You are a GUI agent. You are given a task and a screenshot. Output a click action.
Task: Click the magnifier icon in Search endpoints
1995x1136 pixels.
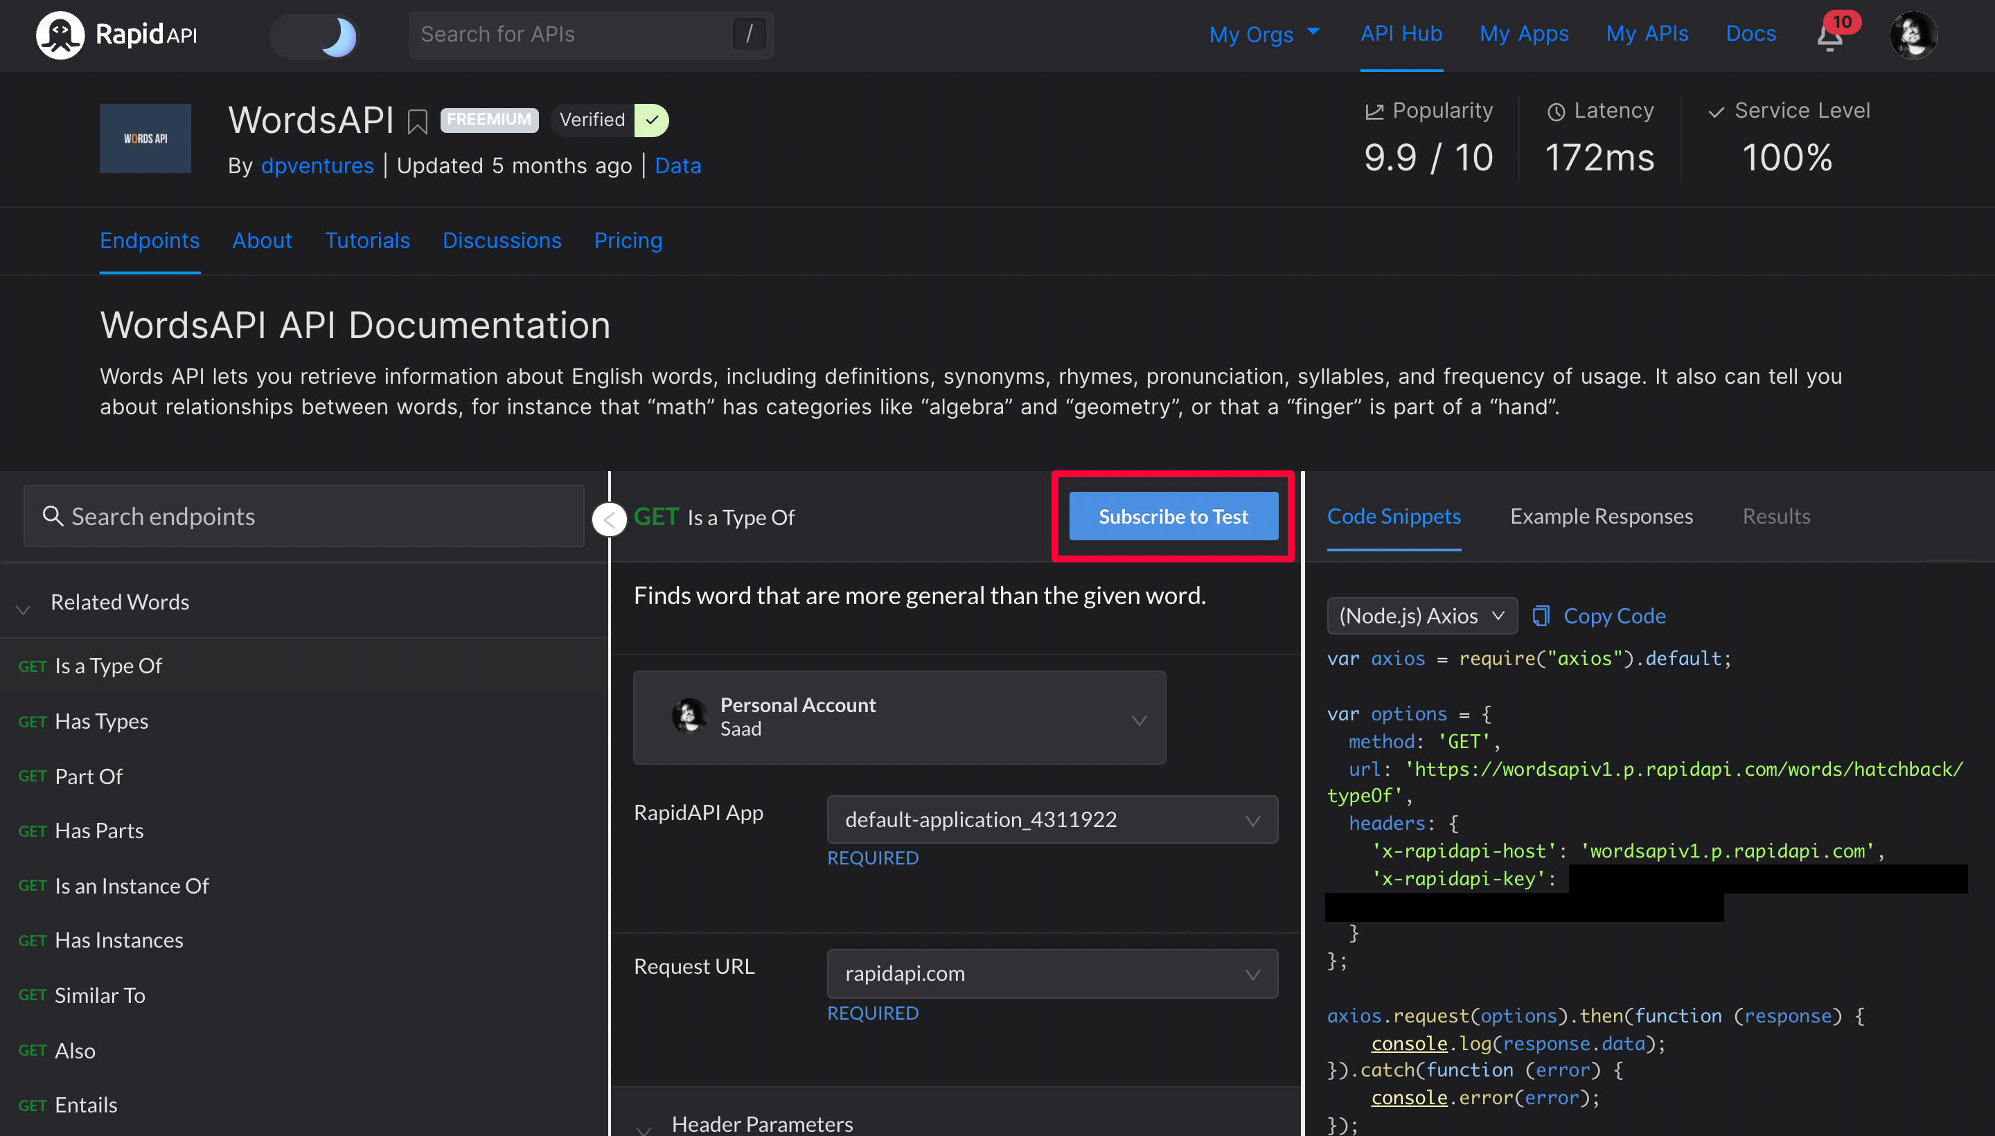[52, 517]
